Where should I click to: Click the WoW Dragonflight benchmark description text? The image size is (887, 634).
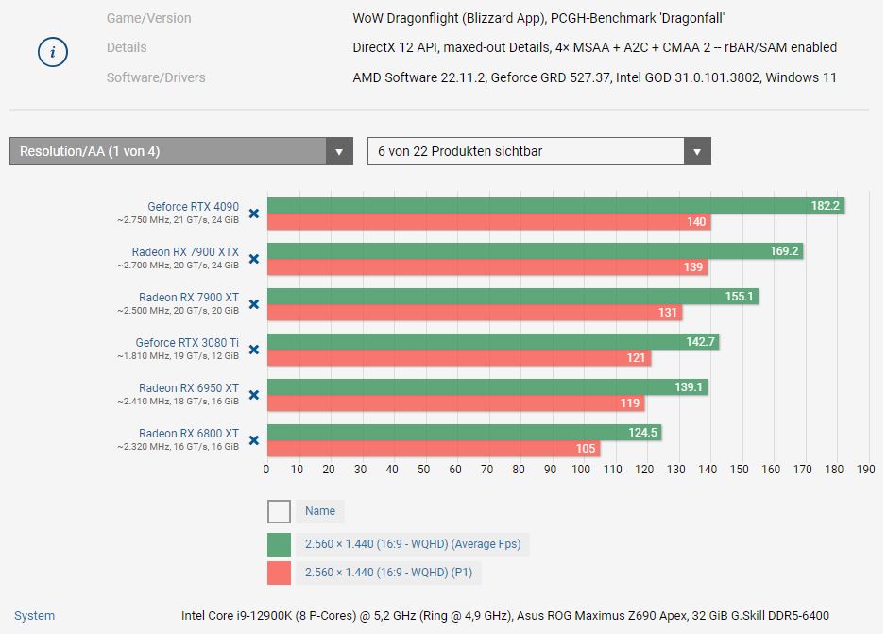tap(538, 18)
